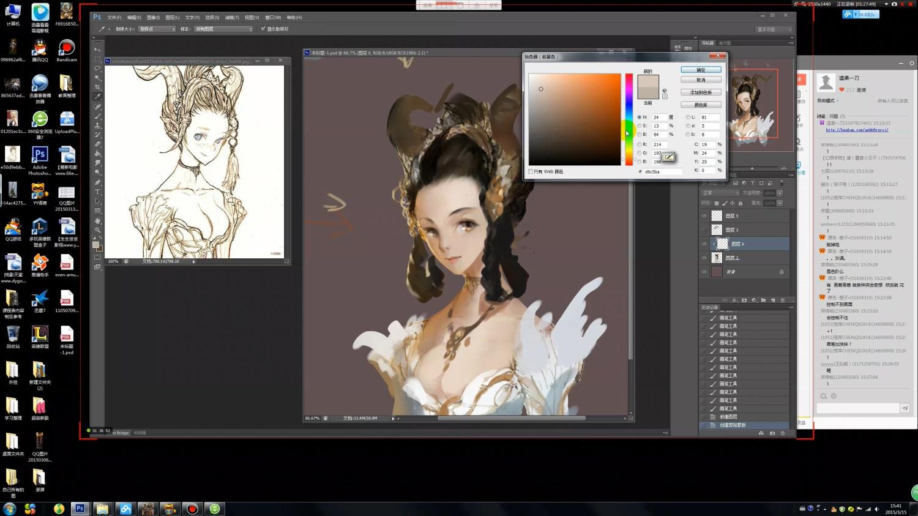Cancel color picker with 取消 button
Screen dimensions: 918x516
point(701,80)
